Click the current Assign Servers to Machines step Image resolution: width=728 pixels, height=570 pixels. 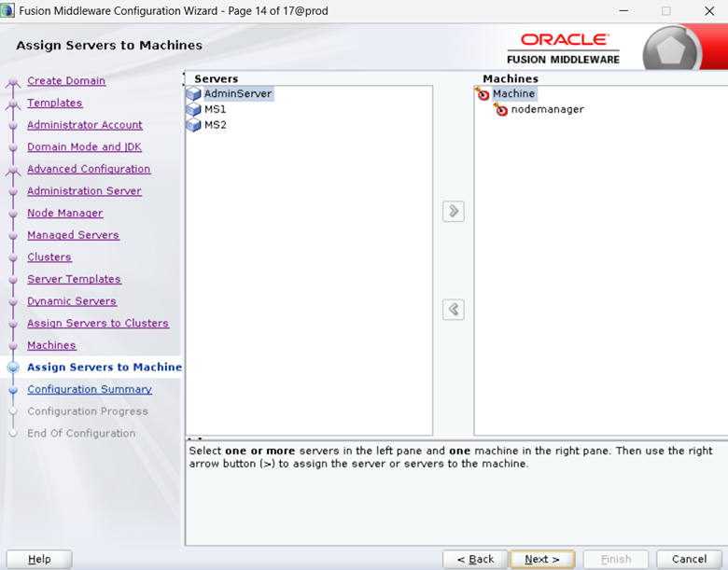(x=105, y=368)
